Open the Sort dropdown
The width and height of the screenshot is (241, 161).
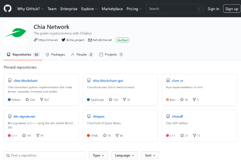(150, 155)
